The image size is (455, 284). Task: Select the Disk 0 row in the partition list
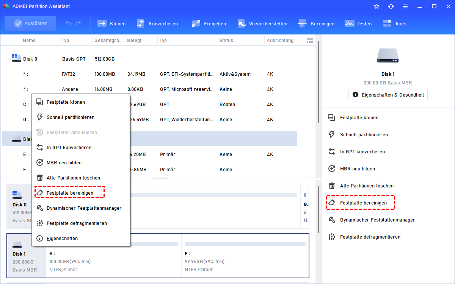click(x=150, y=59)
